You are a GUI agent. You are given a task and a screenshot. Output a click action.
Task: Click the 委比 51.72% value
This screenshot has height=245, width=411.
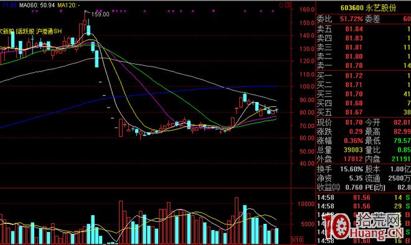click(351, 19)
